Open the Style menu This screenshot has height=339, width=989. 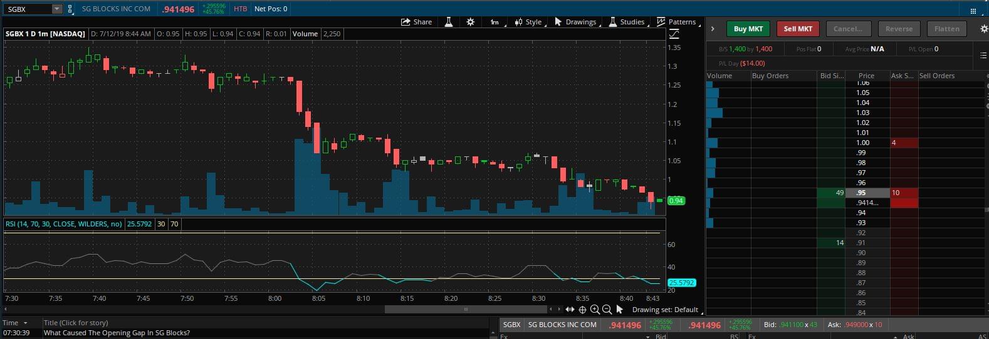529,22
